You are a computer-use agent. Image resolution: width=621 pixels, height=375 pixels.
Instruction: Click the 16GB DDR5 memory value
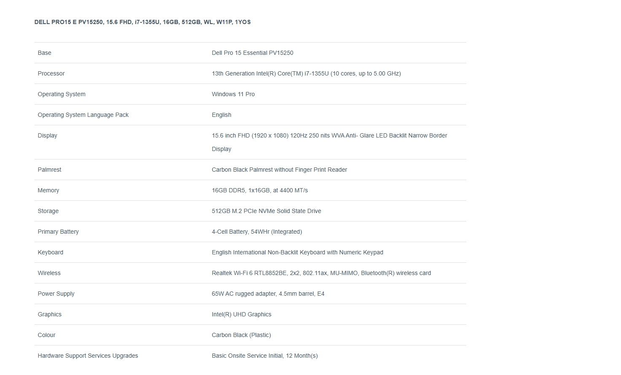[x=260, y=190]
